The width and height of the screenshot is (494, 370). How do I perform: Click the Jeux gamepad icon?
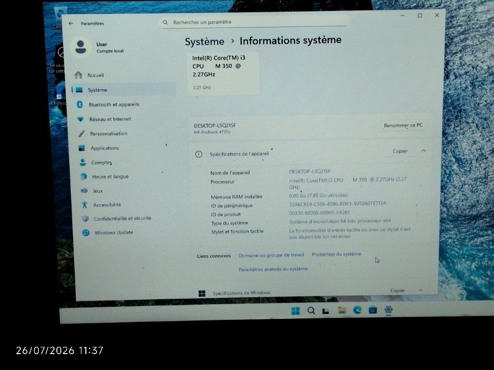pyautogui.click(x=84, y=191)
